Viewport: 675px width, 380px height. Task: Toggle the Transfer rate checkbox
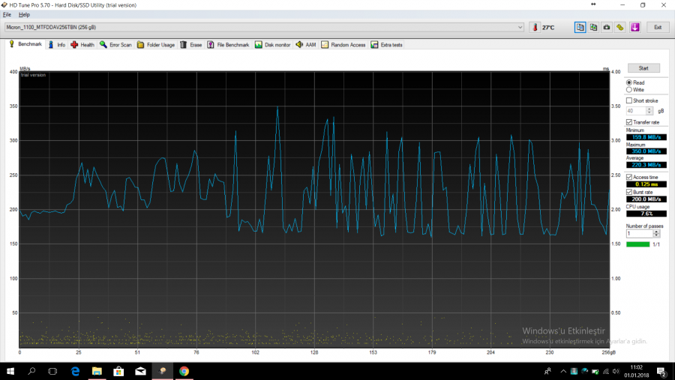tap(629, 122)
